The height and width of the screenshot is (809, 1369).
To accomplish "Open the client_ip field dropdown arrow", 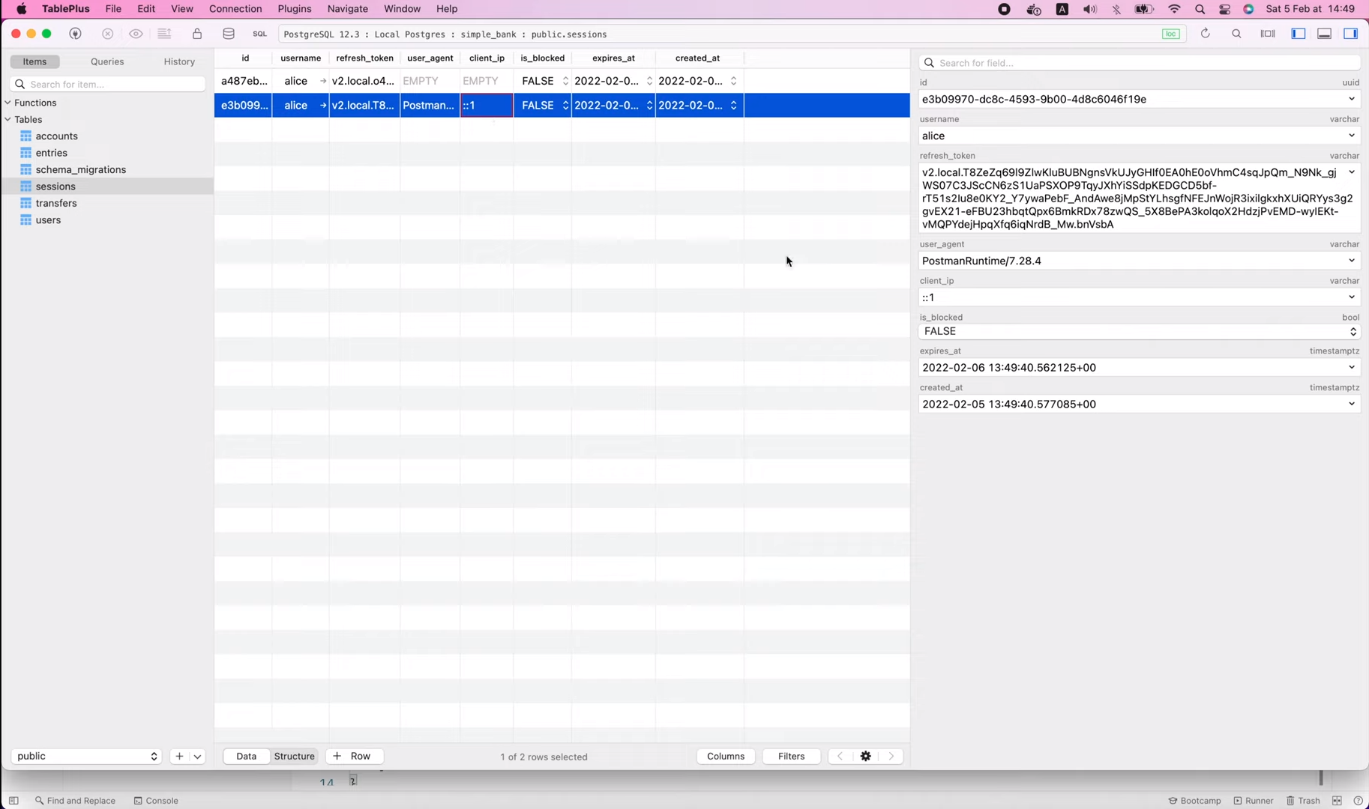I will [1352, 297].
